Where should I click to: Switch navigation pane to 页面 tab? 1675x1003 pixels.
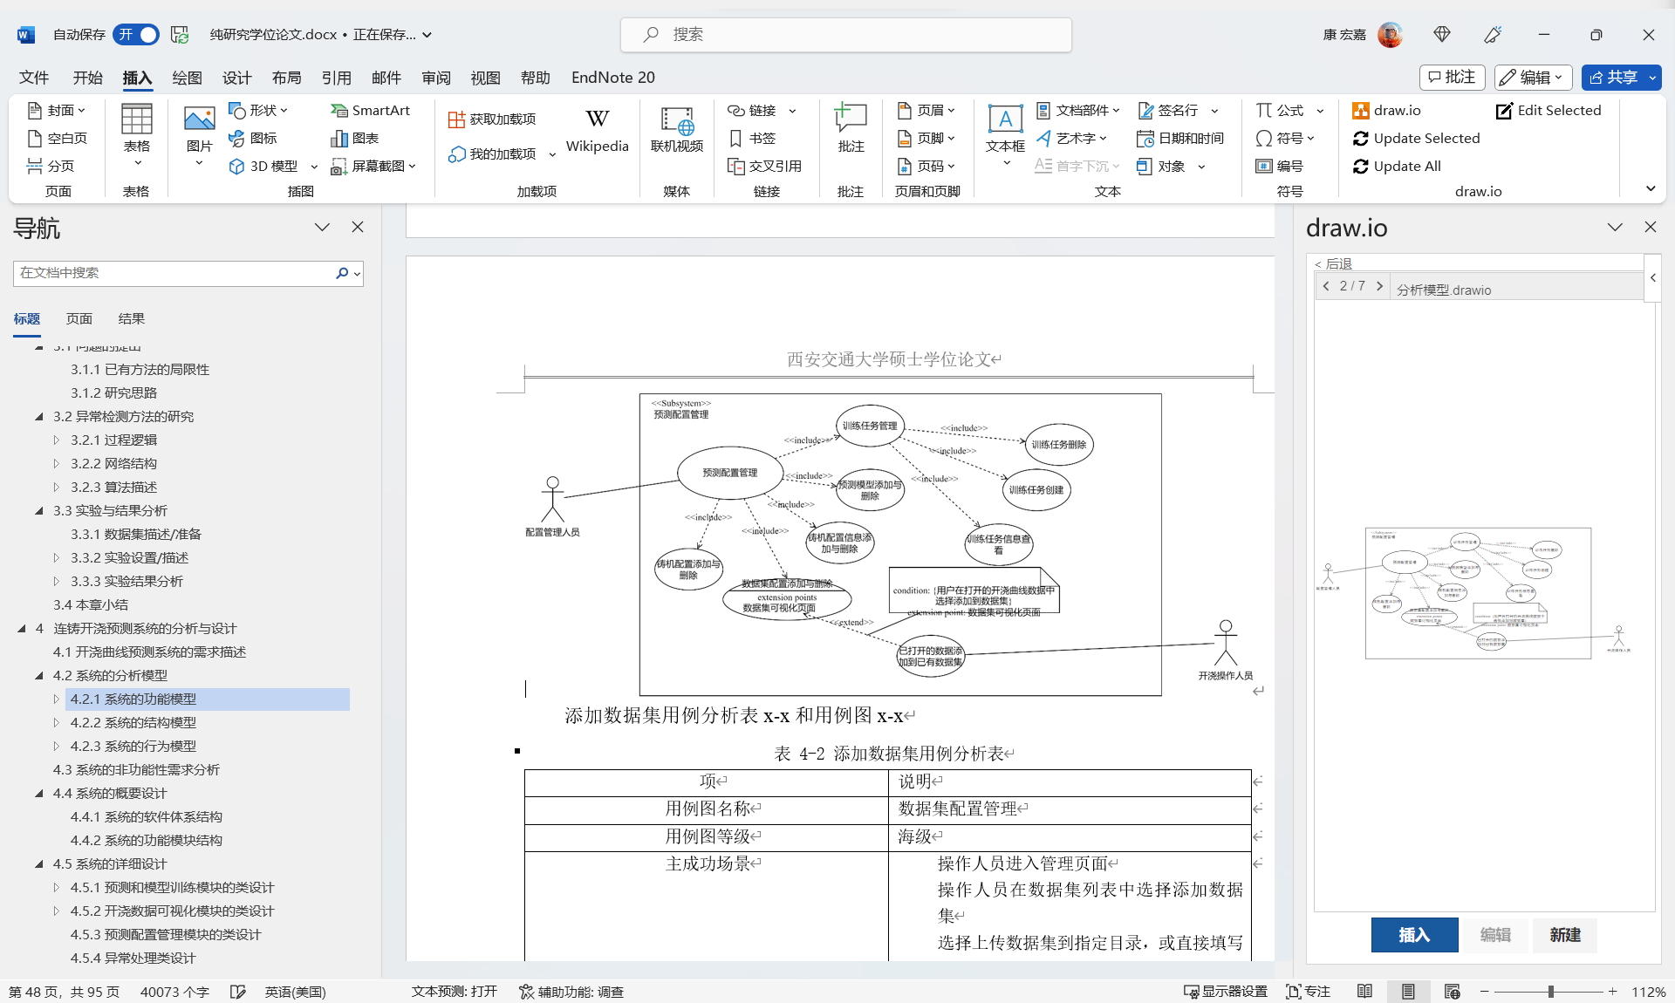tap(79, 319)
